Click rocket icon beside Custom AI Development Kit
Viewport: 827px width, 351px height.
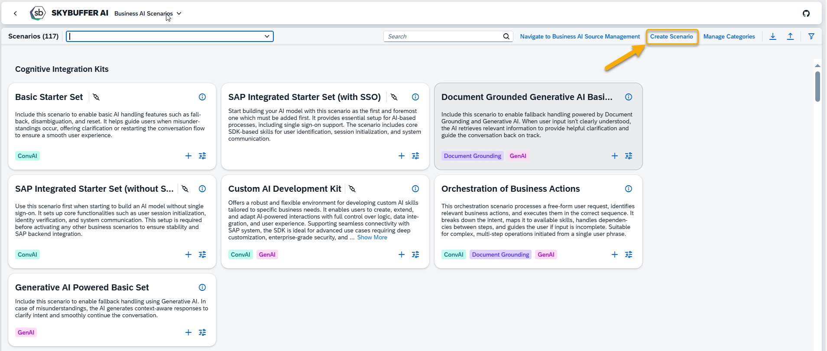click(x=352, y=189)
